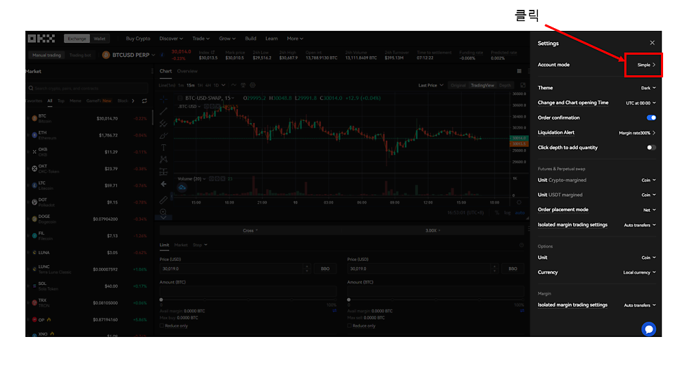The width and height of the screenshot is (680, 382).
Task: Open chart layout grid icon
Action: click(519, 71)
